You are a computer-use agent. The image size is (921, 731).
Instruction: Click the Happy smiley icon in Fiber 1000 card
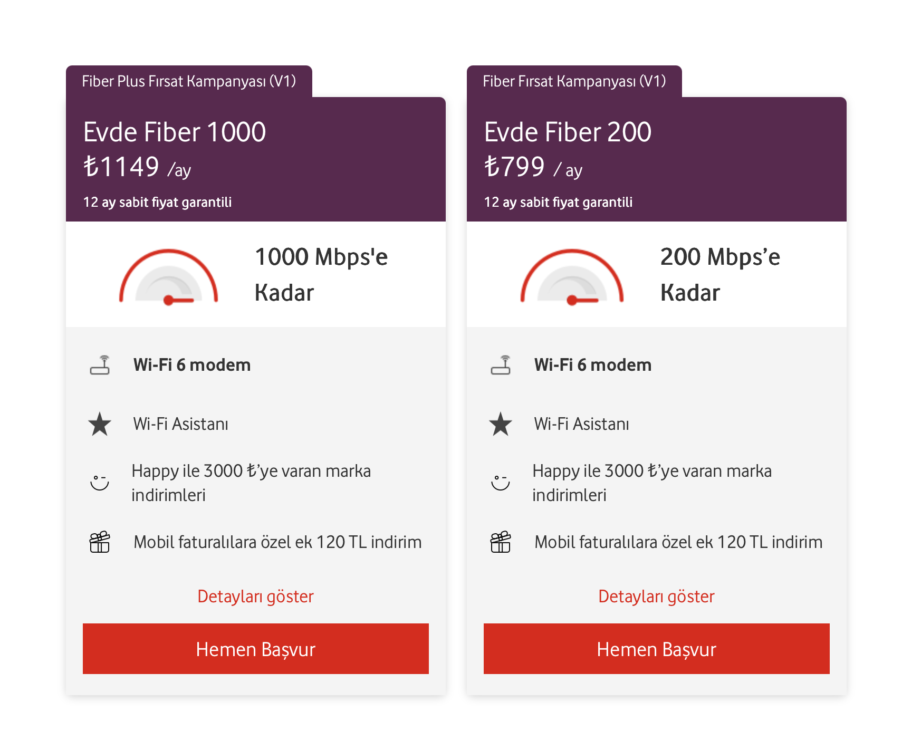point(100,483)
